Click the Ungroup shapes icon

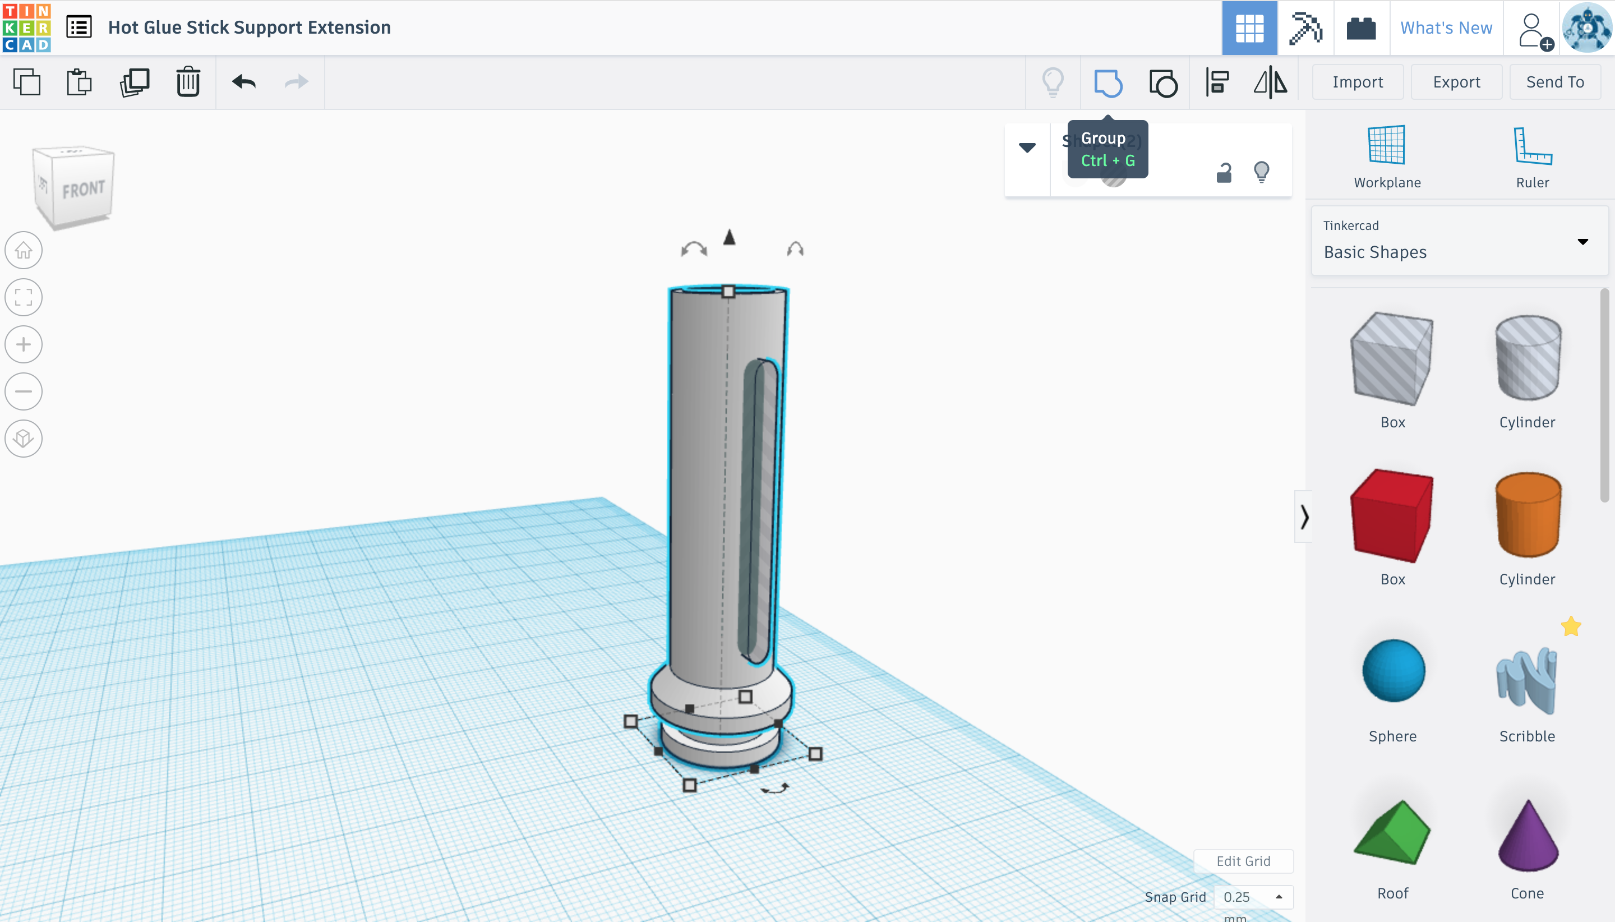coord(1162,82)
